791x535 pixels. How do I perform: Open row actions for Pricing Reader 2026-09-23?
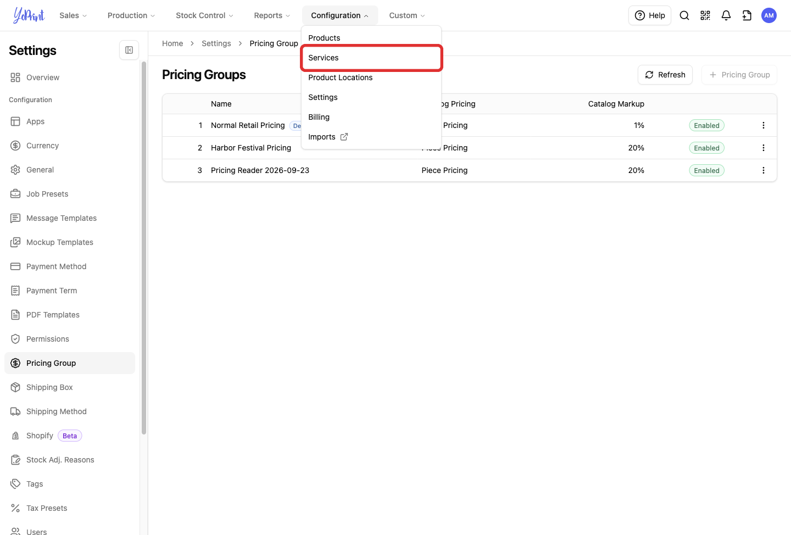tap(764, 170)
